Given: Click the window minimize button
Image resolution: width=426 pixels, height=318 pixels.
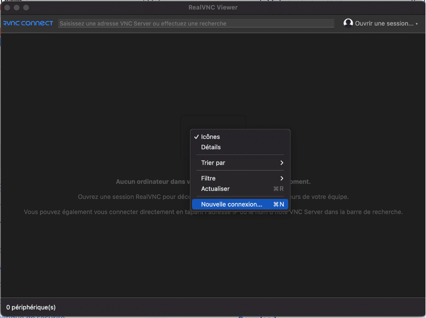Looking at the screenshot, I should tap(16, 8).
